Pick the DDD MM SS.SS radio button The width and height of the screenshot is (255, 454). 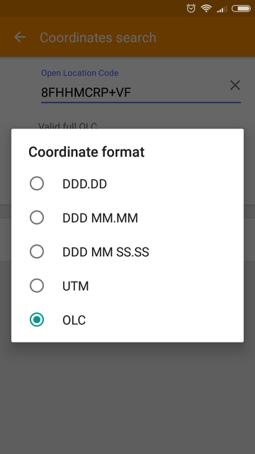[37, 252]
